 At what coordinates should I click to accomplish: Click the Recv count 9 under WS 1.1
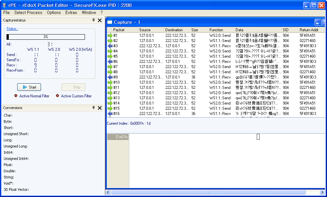tap(35, 65)
